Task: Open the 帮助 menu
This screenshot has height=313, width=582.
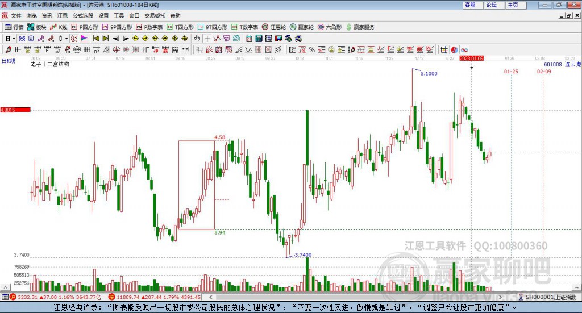Action: tap(175, 15)
